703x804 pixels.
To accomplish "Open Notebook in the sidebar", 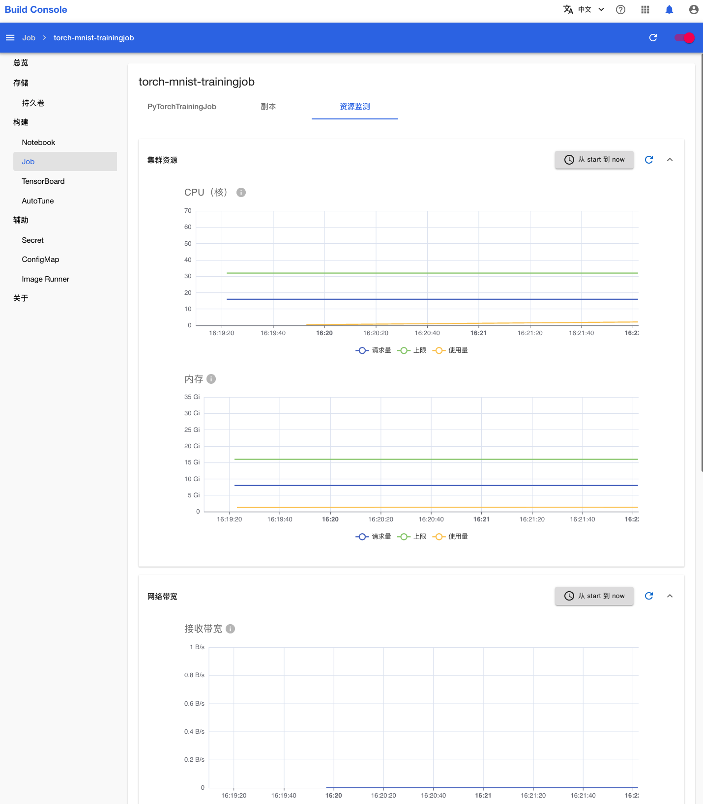I will pos(38,143).
